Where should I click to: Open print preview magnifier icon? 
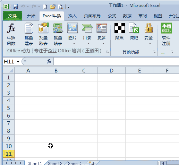[x=60, y=7]
